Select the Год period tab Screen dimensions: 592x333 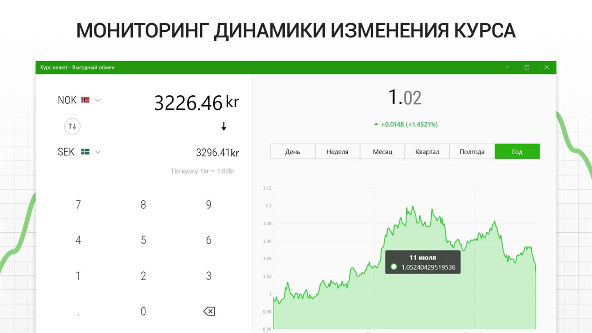point(517,151)
